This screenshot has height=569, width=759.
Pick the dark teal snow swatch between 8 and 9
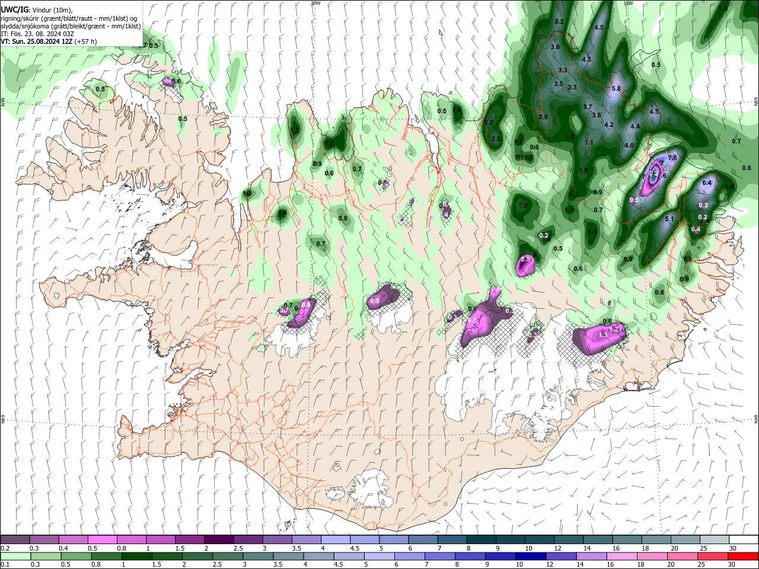[481, 540]
